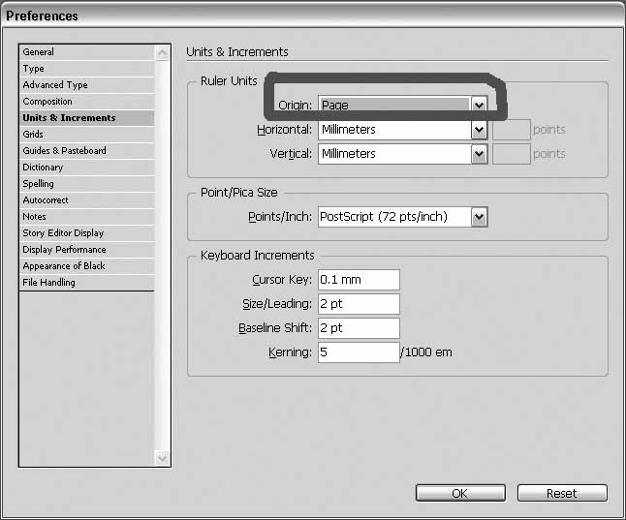Click the Origin combo box showing Page
626x520 pixels.
click(403, 105)
